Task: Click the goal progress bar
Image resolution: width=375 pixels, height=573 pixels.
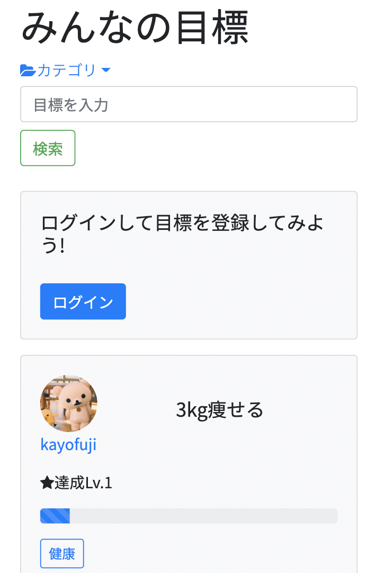Action: click(189, 515)
